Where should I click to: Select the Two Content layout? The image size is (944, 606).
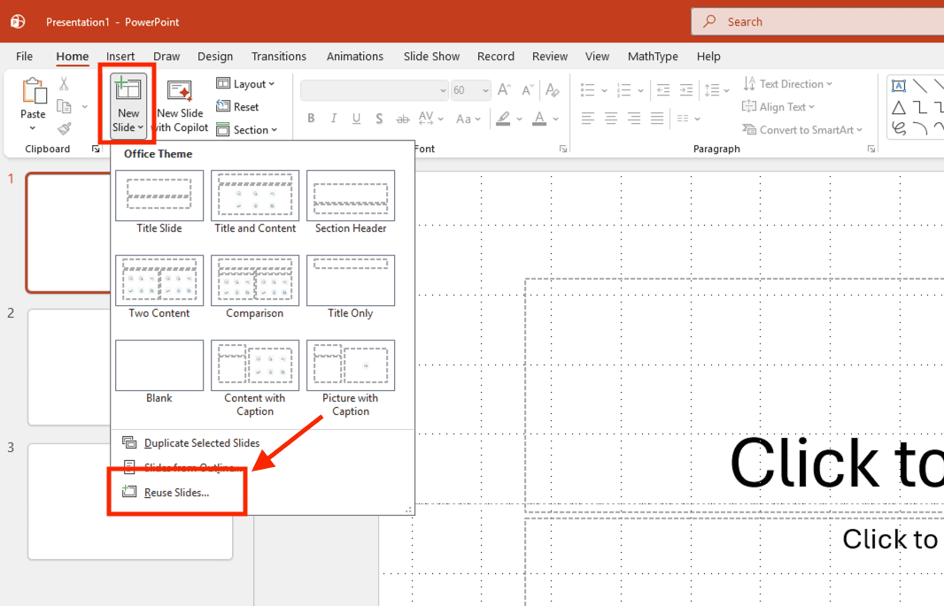[x=159, y=287]
